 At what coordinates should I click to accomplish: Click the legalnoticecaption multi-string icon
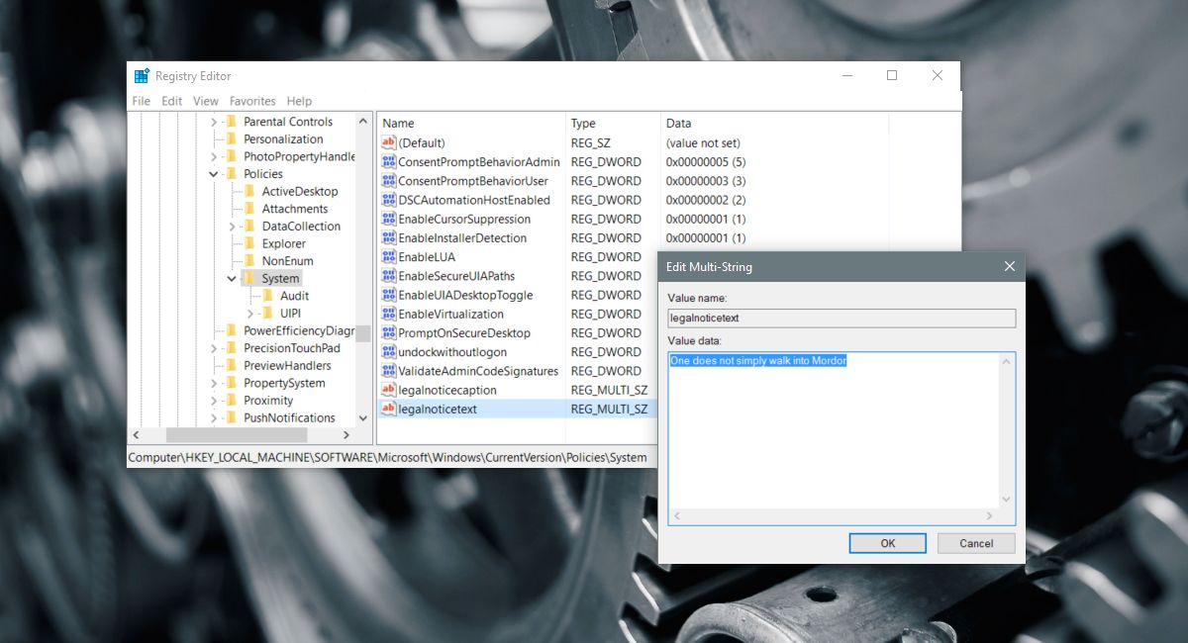[389, 390]
